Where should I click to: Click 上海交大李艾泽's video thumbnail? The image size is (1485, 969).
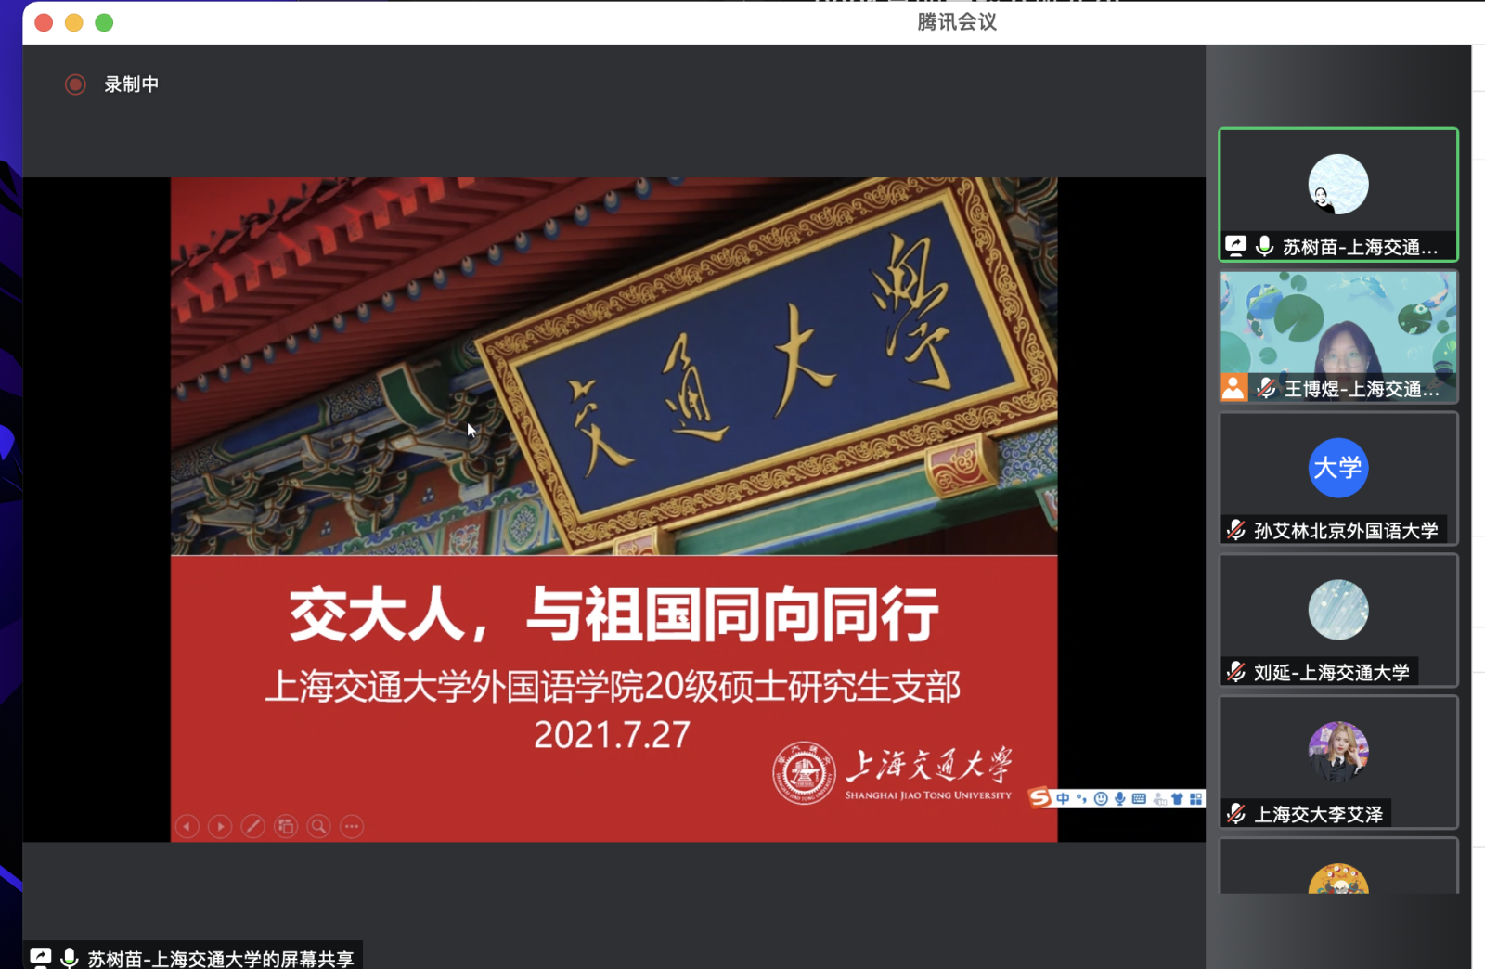point(1337,752)
